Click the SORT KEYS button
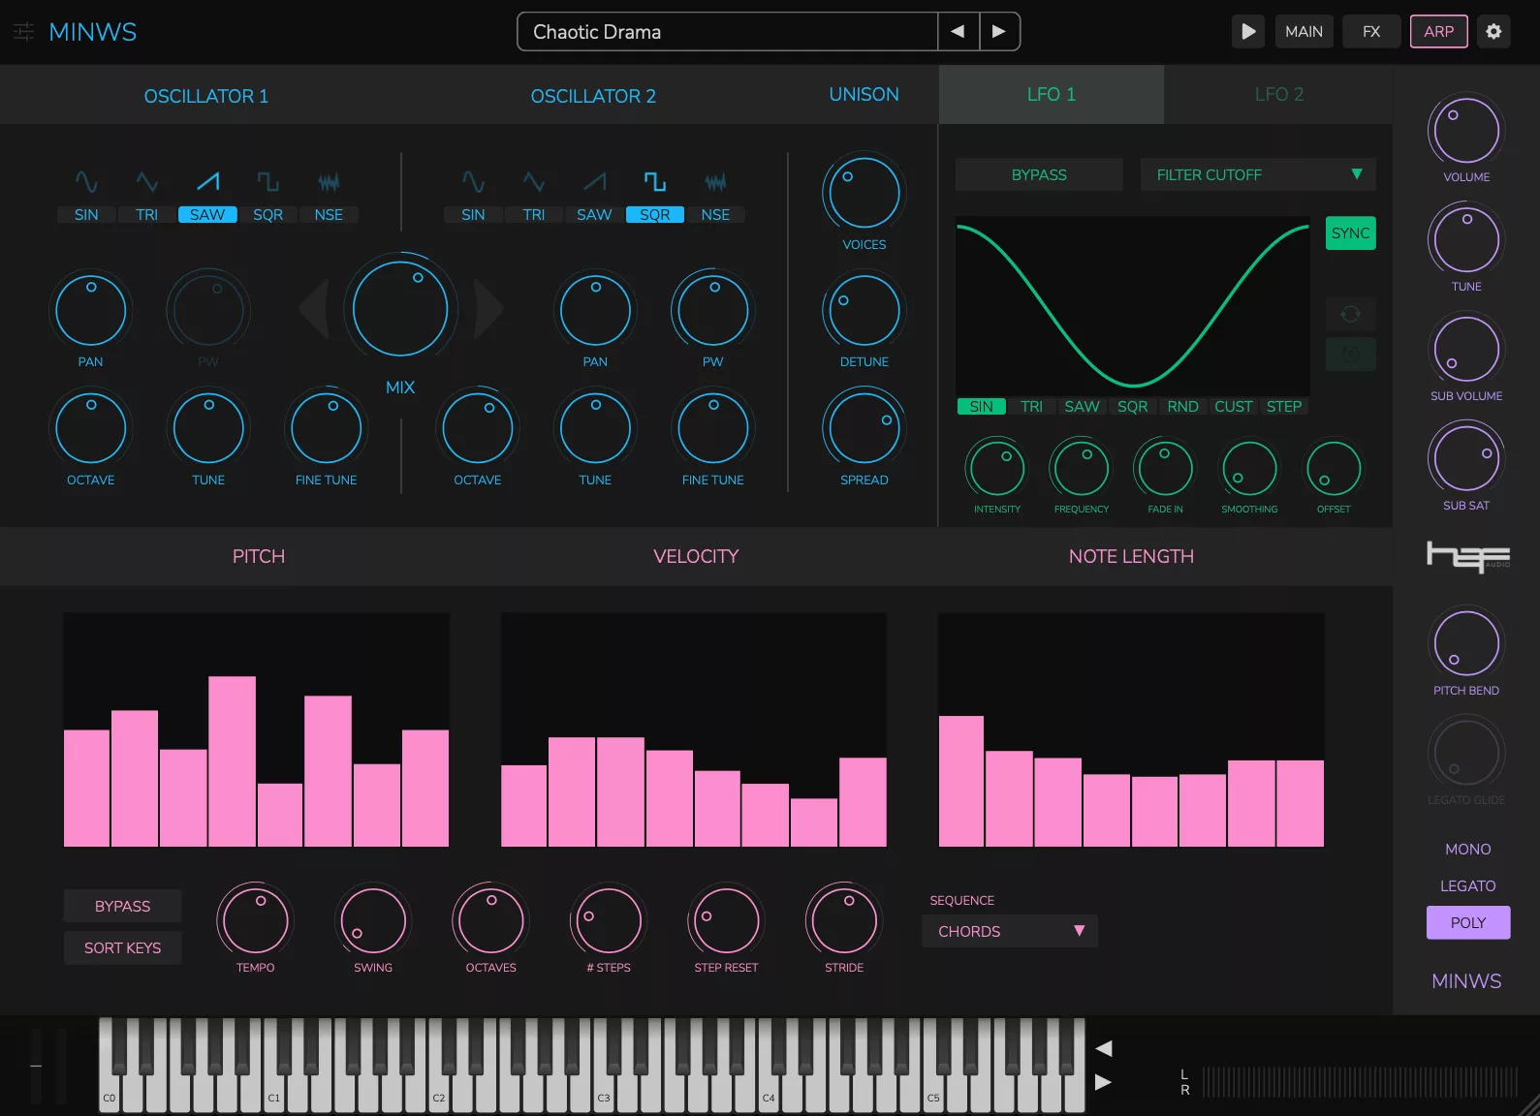The width and height of the screenshot is (1540, 1116). tap(123, 948)
